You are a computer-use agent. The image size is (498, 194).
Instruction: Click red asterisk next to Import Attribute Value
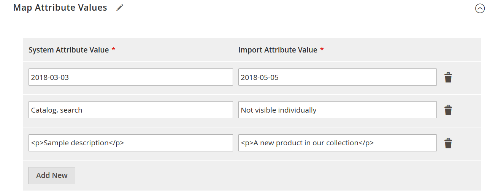[x=322, y=50]
